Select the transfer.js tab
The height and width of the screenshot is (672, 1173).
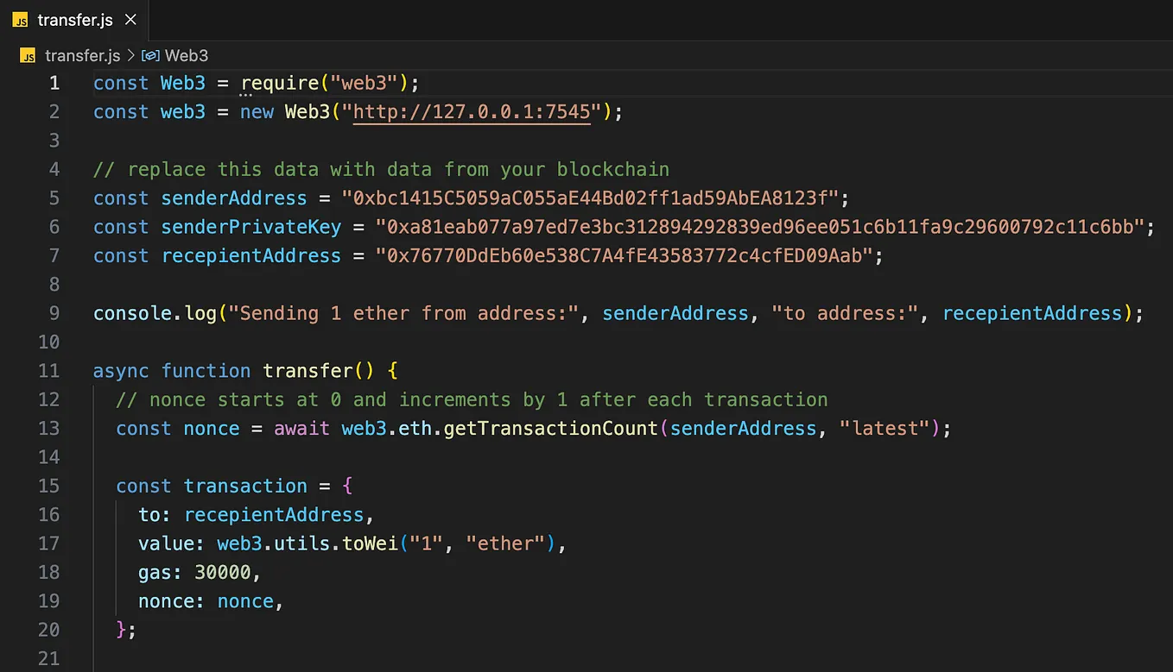pos(75,19)
